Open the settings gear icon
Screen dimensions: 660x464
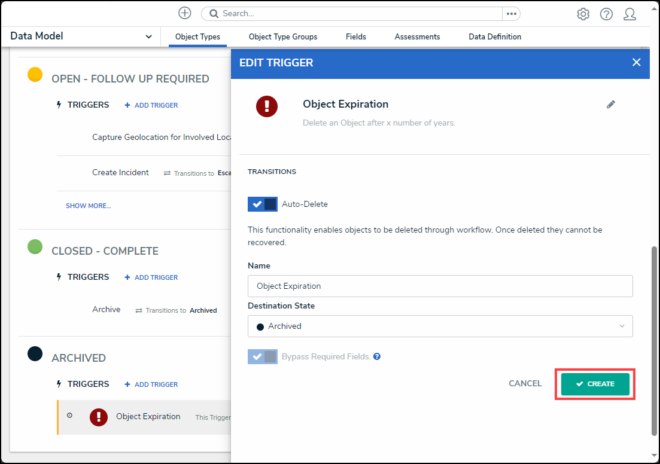[x=583, y=14]
